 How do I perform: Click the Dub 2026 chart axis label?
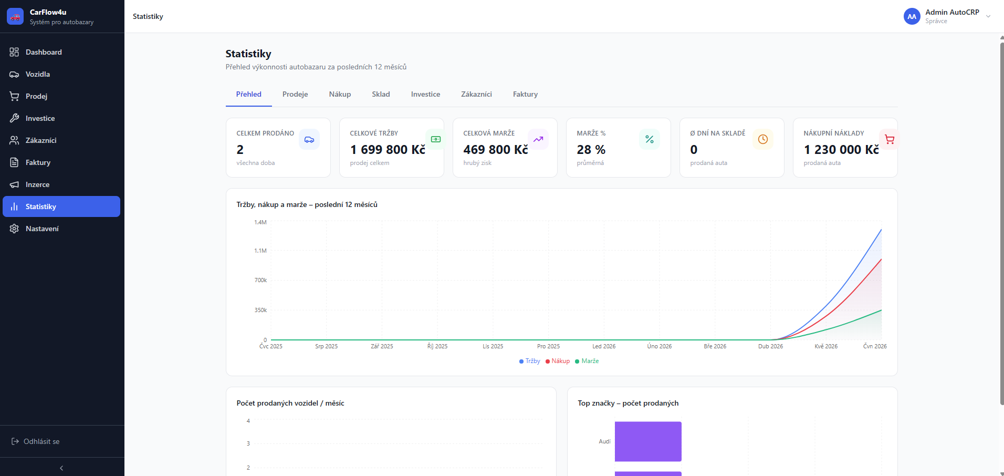tap(770, 346)
